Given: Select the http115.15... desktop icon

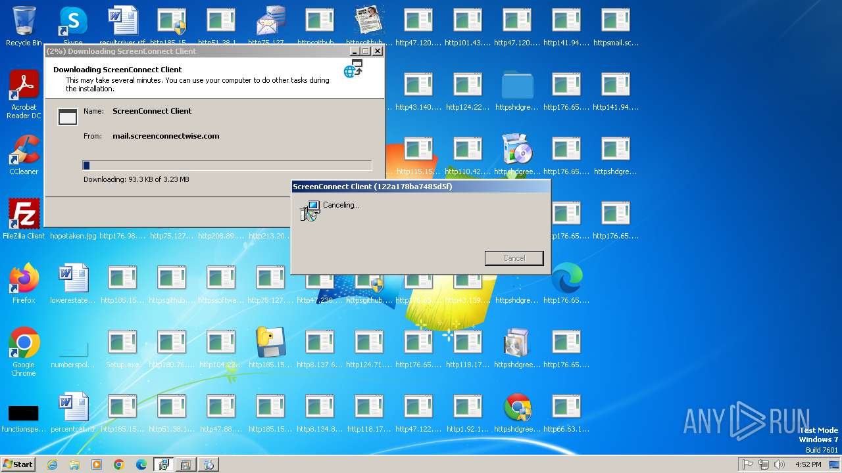Looking at the screenshot, I should coord(418,154).
